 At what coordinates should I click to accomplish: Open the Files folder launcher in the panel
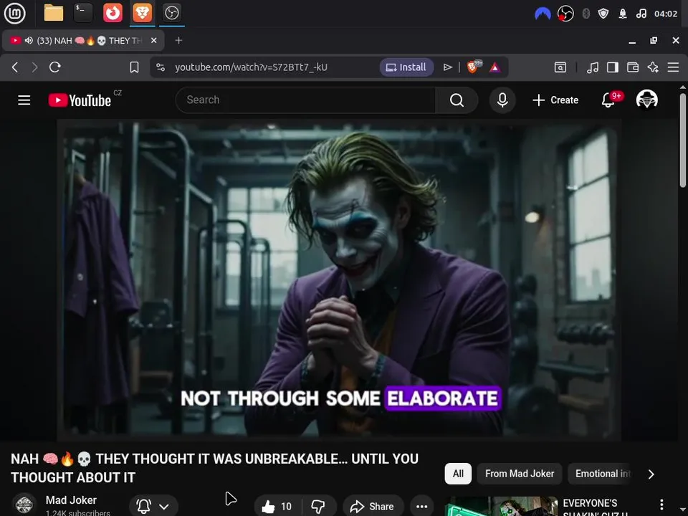(x=54, y=13)
